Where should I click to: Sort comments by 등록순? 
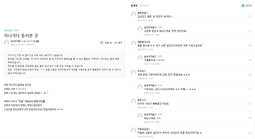coord(134,5)
